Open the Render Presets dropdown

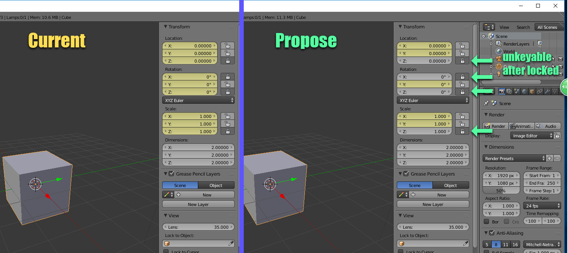[514, 159]
